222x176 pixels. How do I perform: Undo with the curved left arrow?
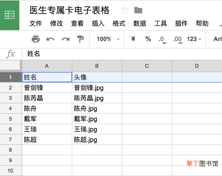click(50, 39)
